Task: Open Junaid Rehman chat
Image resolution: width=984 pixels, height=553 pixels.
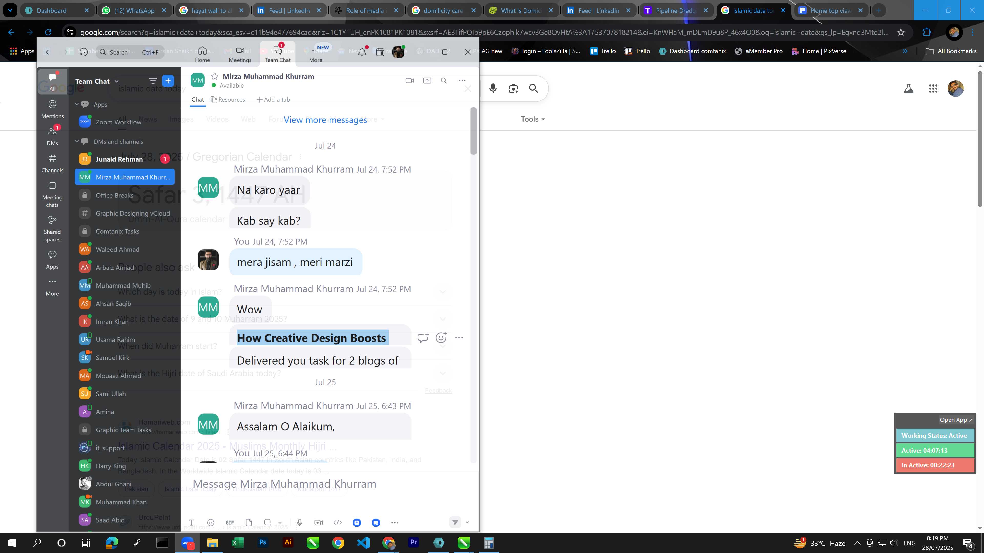Action: [125, 159]
